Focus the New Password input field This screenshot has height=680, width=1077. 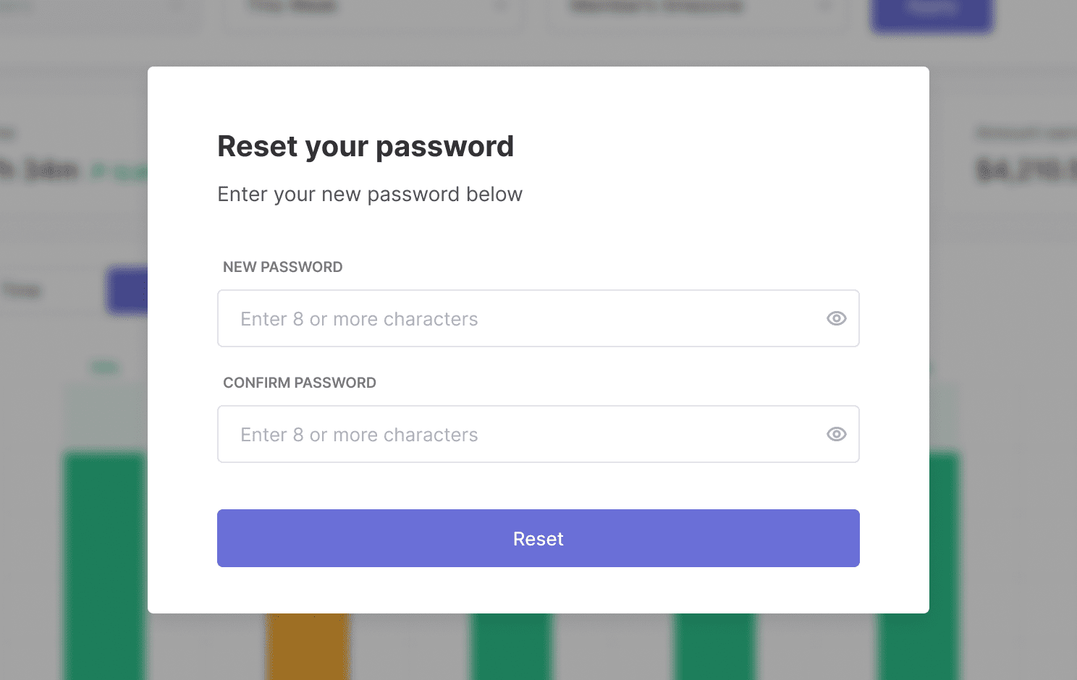[538, 318]
